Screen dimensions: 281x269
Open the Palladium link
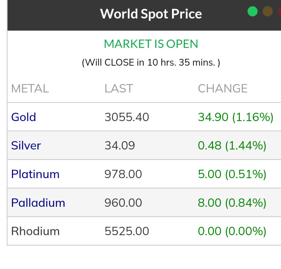(x=38, y=203)
